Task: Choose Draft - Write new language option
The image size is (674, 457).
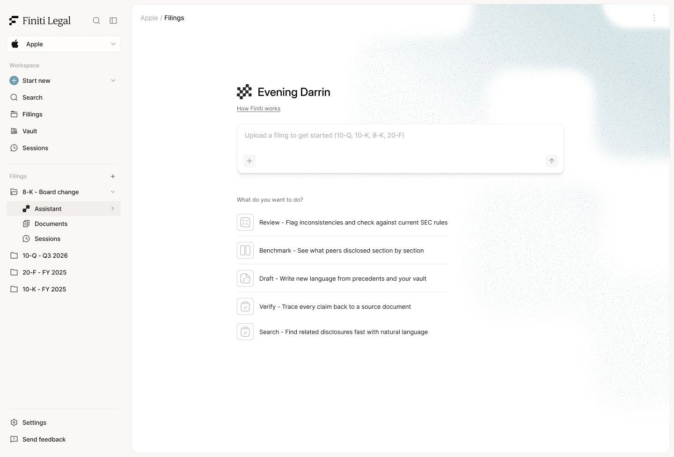Action: (x=342, y=279)
